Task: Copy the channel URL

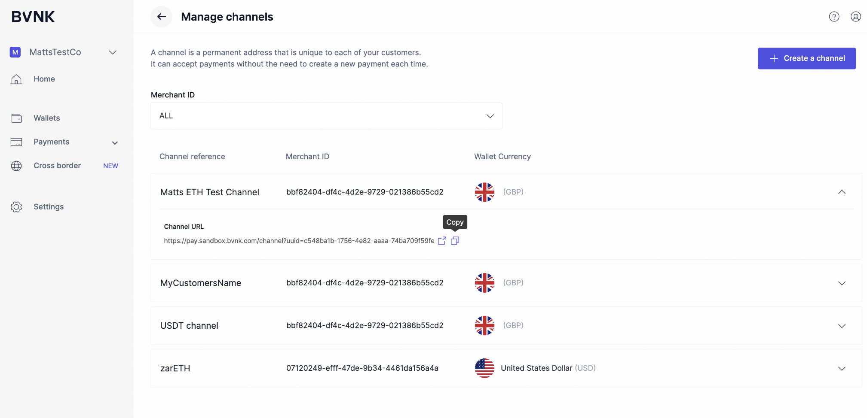Action: (455, 241)
